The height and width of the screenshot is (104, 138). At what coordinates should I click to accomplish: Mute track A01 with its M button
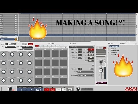tap(15, 35)
